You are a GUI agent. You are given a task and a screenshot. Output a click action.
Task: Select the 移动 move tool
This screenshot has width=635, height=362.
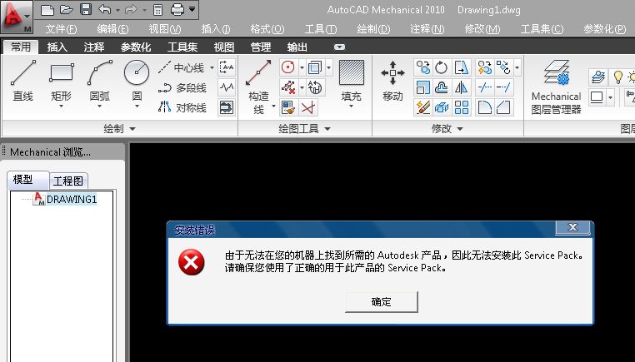pos(392,81)
